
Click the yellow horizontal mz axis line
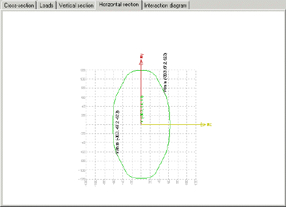[x=170, y=124]
